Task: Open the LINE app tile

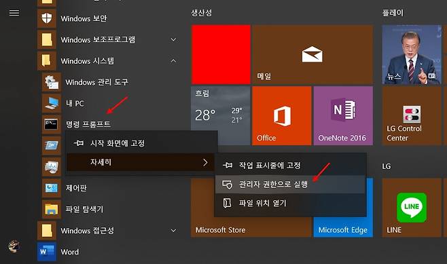Action: tap(412, 208)
